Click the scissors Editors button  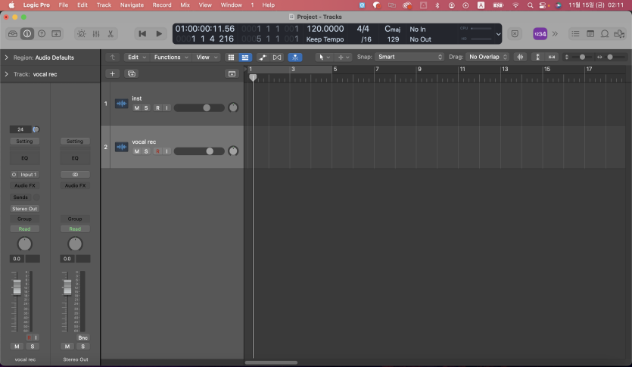pyautogui.click(x=111, y=34)
